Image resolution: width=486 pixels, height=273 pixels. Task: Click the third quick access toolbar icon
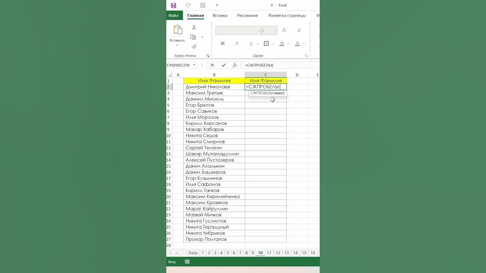tap(203, 5)
